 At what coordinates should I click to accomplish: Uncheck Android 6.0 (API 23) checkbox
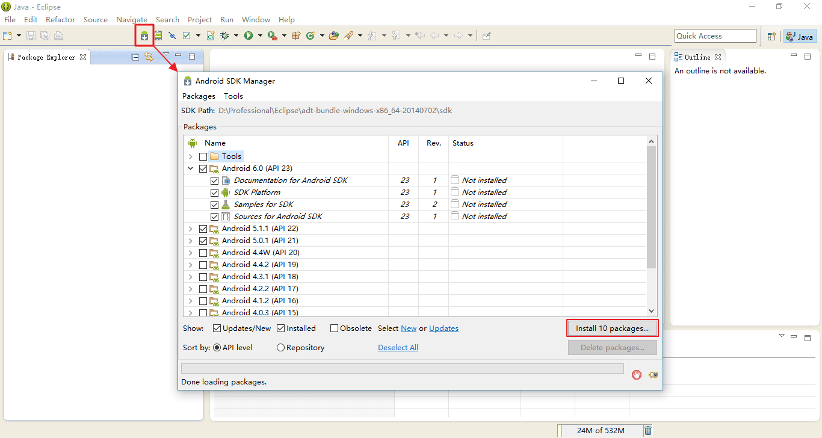[203, 168]
